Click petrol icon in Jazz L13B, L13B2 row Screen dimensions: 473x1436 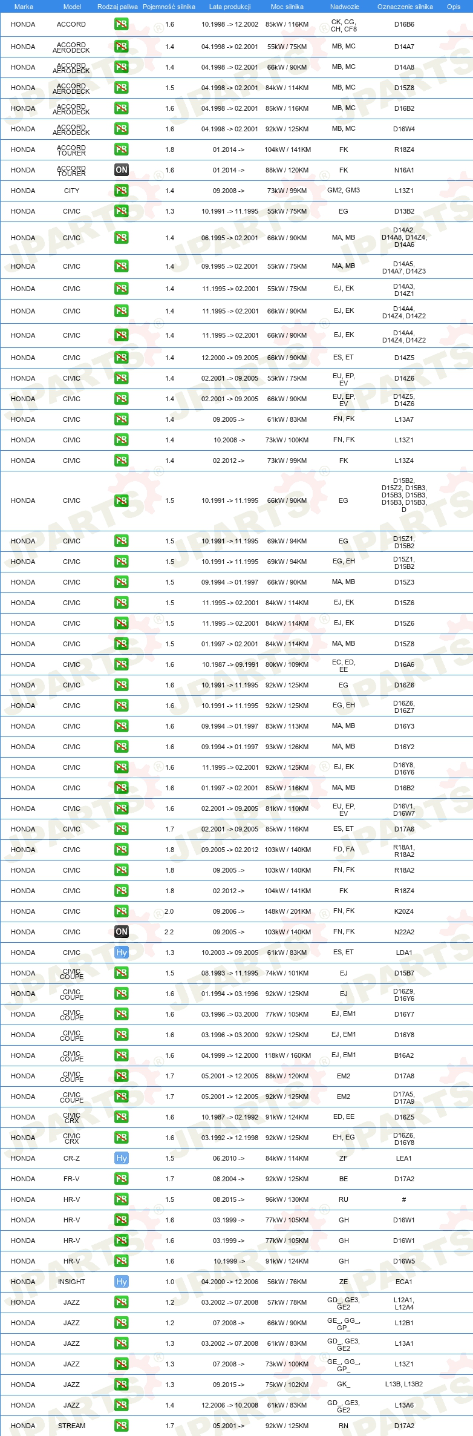click(x=121, y=1385)
